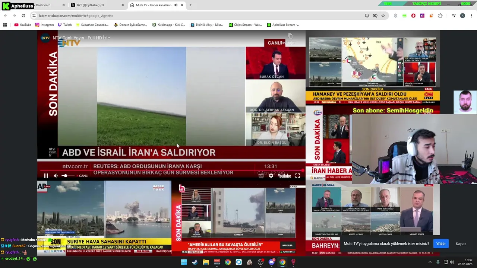Open Windows Start menu

pyautogui.click(x=184, y=262)
